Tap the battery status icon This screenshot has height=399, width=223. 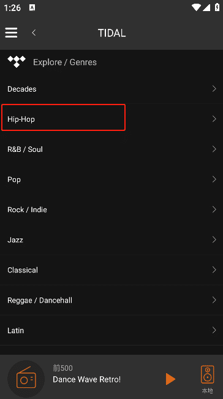click(217, 7)
